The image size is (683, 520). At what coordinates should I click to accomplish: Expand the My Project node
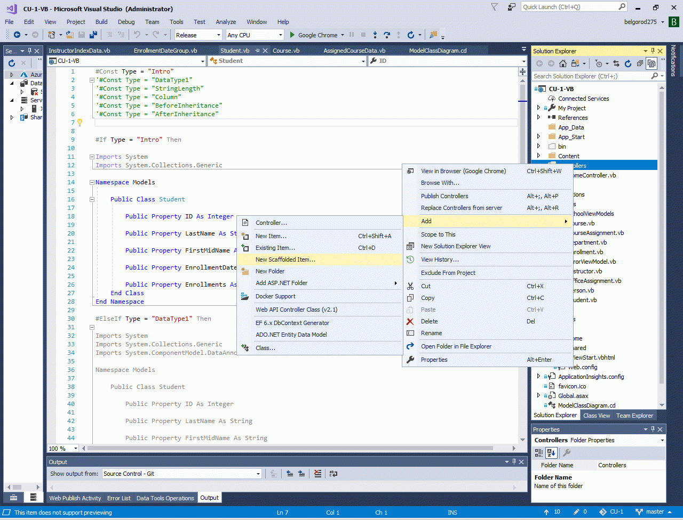[x=539, y=108]
